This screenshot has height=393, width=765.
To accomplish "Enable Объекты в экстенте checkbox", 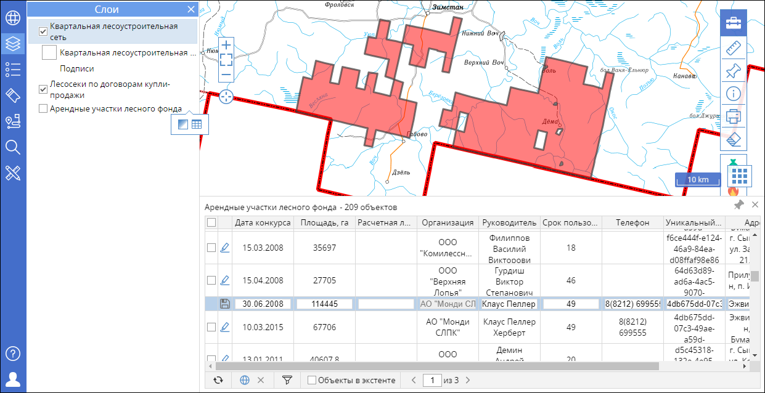I will tap(312, 380).
